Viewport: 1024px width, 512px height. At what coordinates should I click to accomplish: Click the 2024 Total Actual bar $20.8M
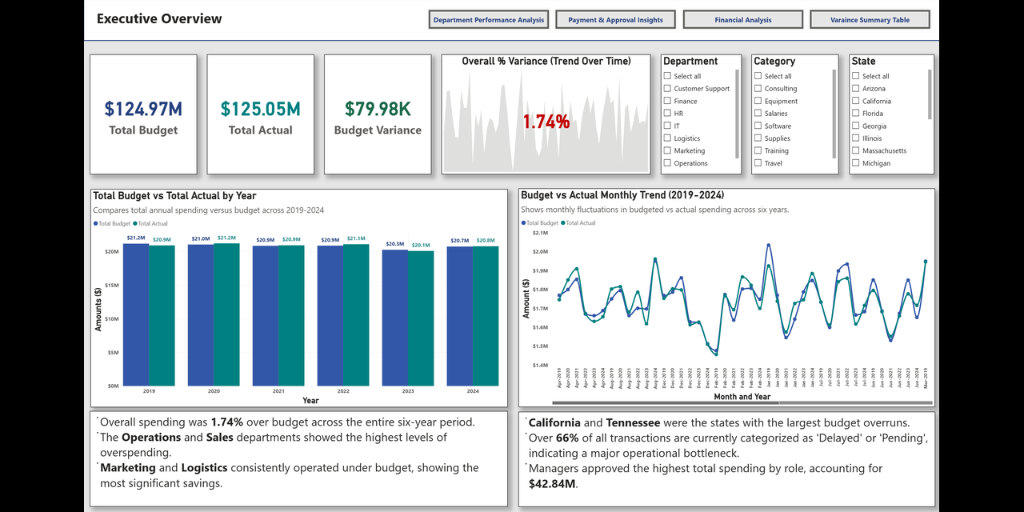point(486,317)
